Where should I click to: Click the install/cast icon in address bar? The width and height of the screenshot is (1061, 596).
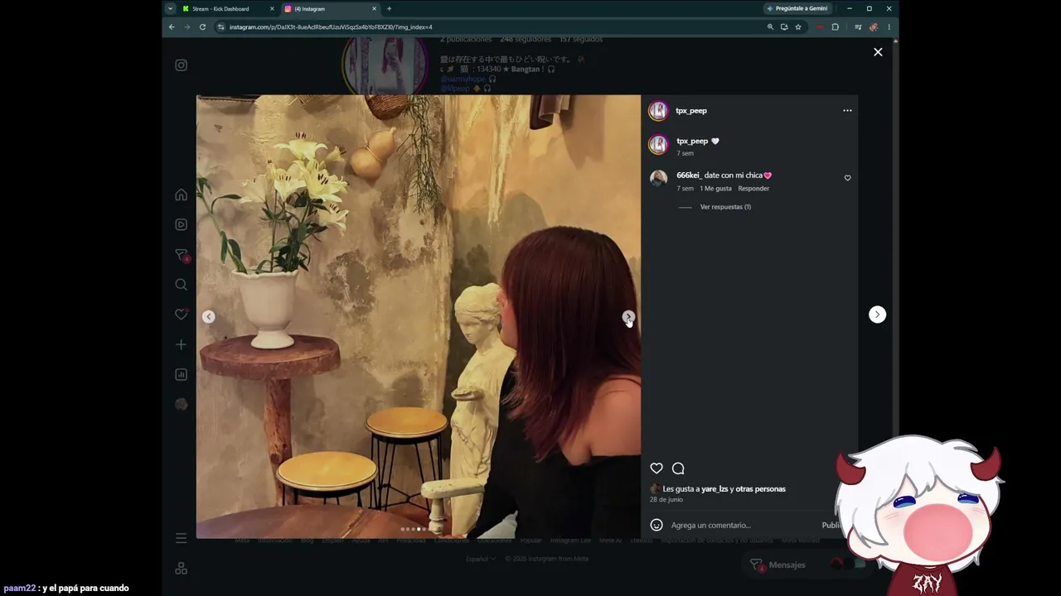tap(784, 27)
